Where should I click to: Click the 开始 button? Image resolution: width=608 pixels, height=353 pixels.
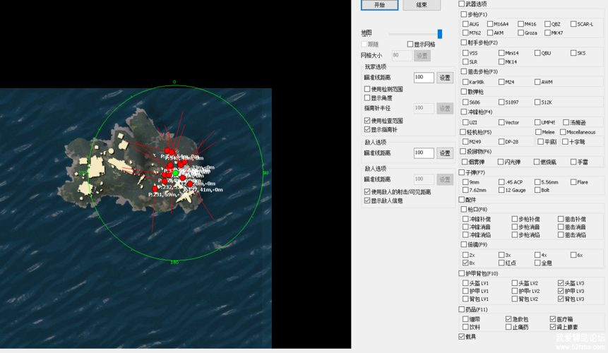click(x=379, y=5)
